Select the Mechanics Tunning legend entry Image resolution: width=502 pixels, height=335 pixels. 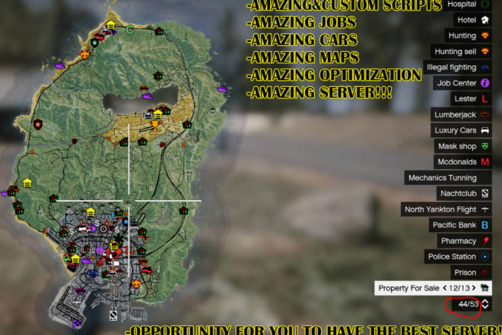(448, 178)
